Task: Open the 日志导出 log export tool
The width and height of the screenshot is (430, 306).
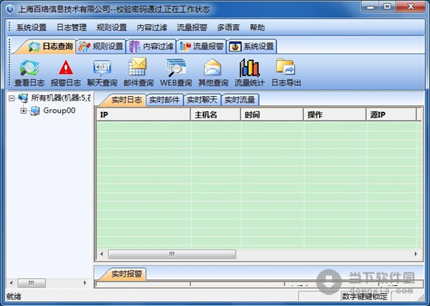Action: click(x=286, y=72)
